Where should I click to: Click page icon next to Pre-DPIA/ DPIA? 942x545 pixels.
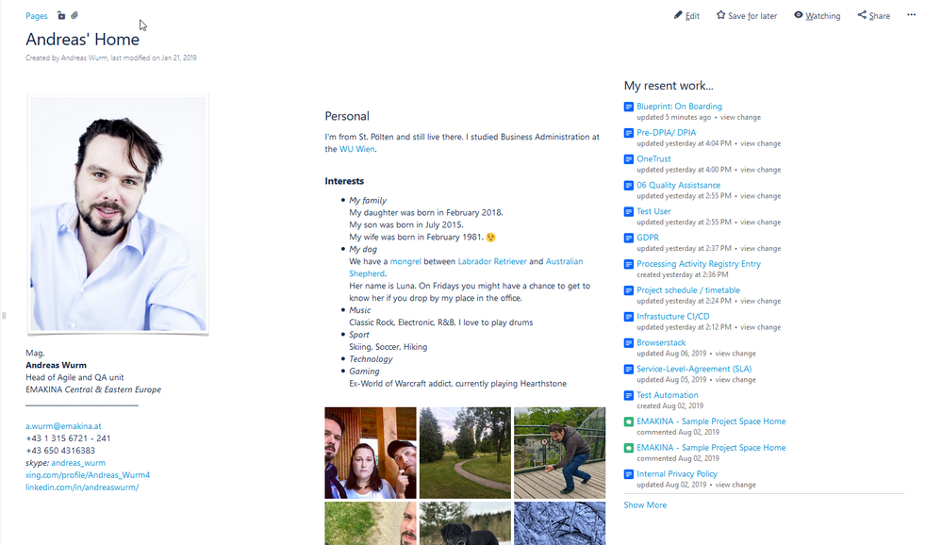coord(628,133)
